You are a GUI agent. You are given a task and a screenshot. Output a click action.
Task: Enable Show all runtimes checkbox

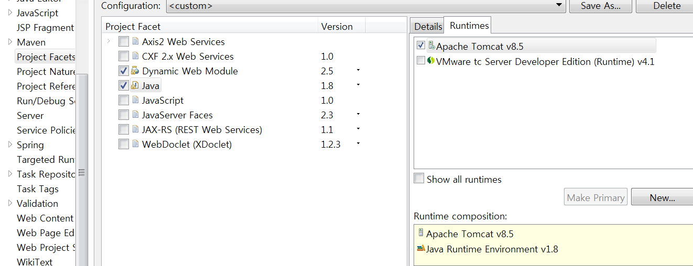[x=419, y=179]
